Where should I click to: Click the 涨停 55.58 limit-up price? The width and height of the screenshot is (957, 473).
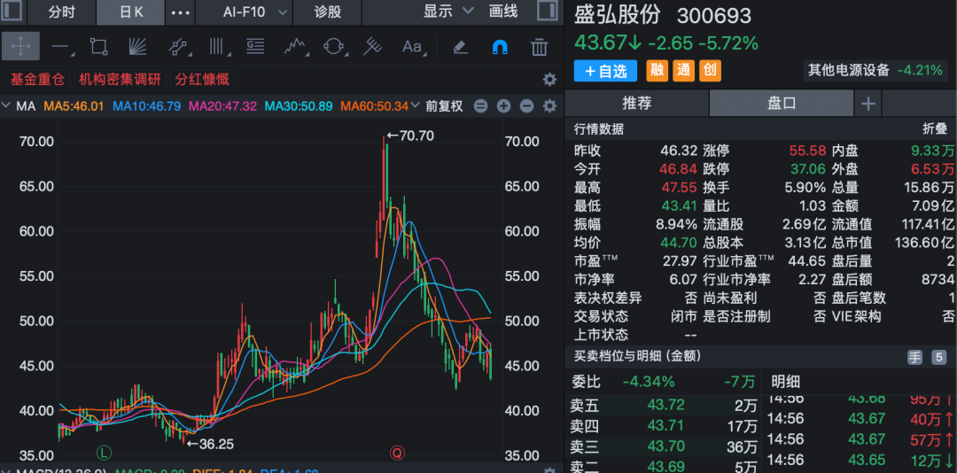tap(808, 151)
